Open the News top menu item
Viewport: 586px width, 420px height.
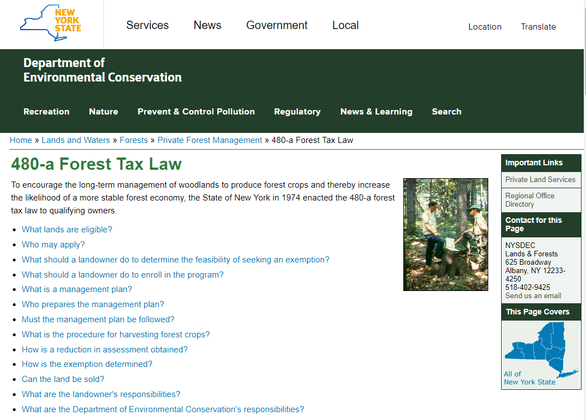pos(207,25)
